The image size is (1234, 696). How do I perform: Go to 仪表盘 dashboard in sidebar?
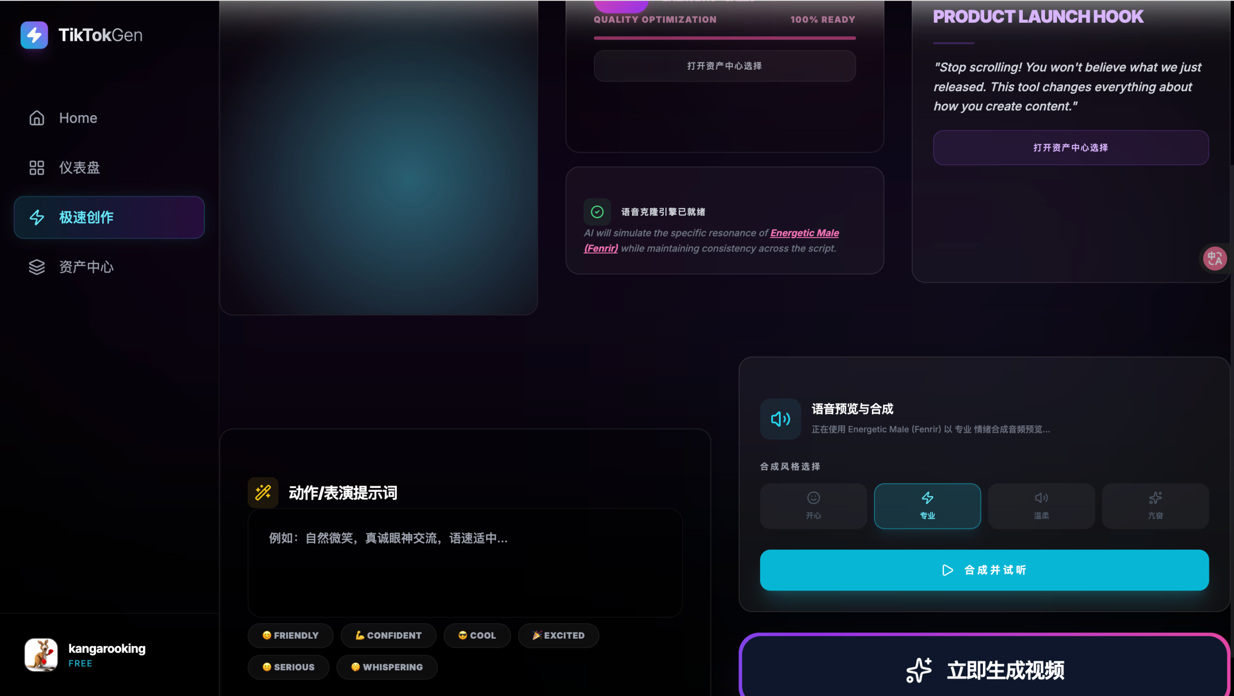pos(79,168)
